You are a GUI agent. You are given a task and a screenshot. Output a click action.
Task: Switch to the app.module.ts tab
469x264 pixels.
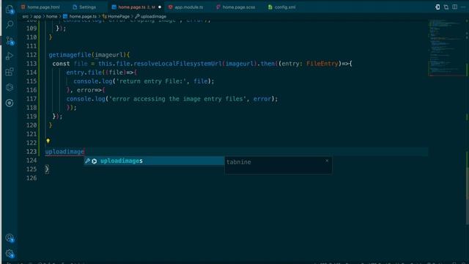coord(186,7)
